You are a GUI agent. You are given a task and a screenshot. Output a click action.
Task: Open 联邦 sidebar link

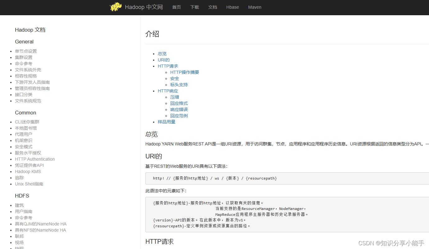[x=19, y=236]
